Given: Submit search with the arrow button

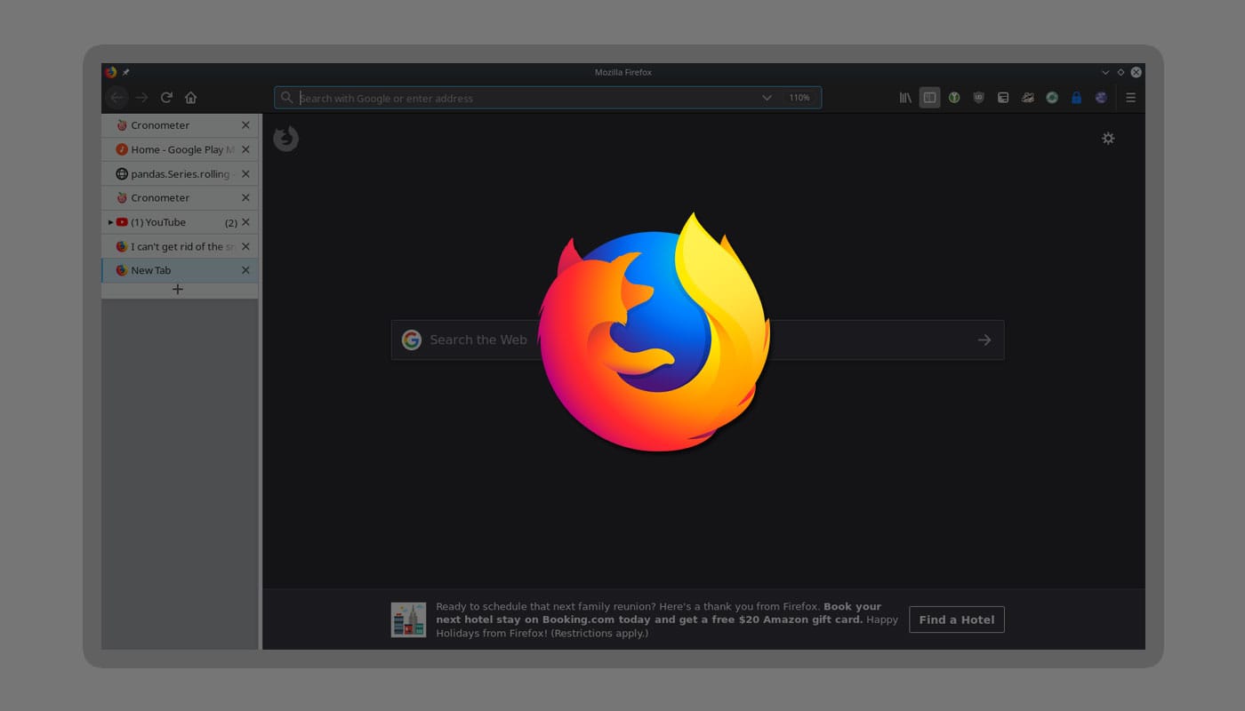Looking at the screenshot, I should click(984, 340).
